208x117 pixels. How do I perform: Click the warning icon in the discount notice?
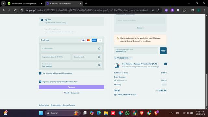(118, 38)
